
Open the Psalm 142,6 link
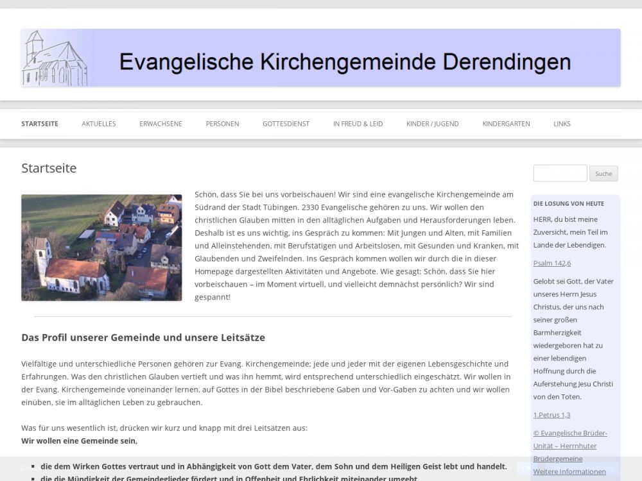pyautogui.click(x=551, y=263)
